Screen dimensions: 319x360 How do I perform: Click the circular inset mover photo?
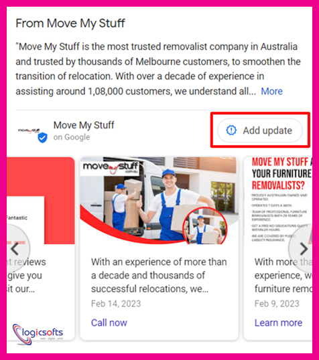click(x=204, y=226)
